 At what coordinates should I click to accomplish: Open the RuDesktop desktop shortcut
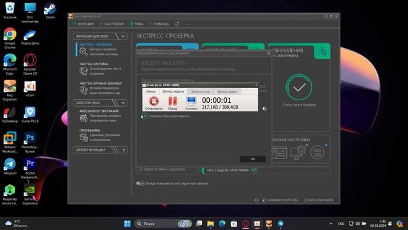pyautogui.click(x=10, y=114)
